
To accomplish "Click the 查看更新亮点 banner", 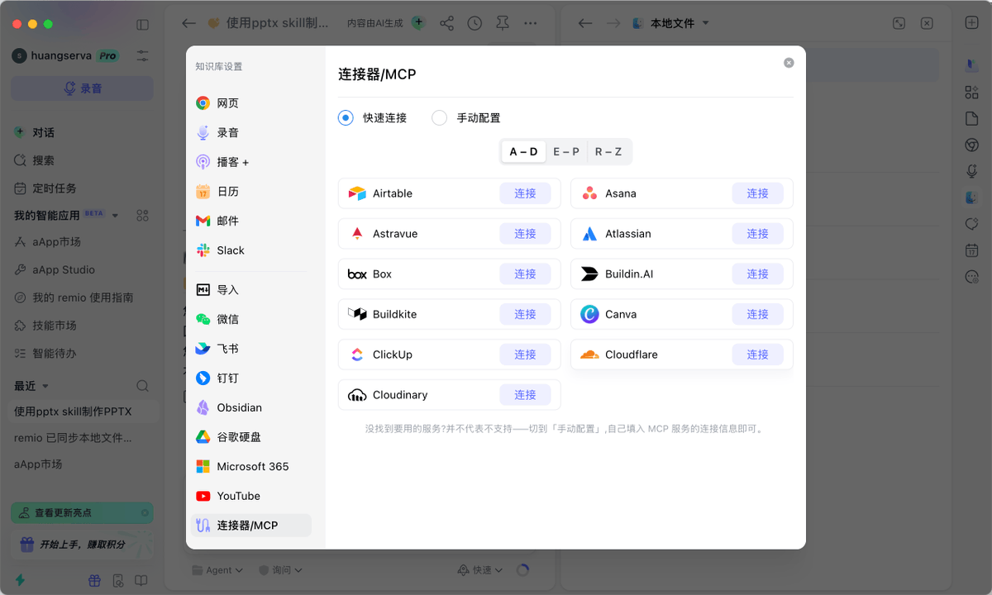I will point(82,513).
